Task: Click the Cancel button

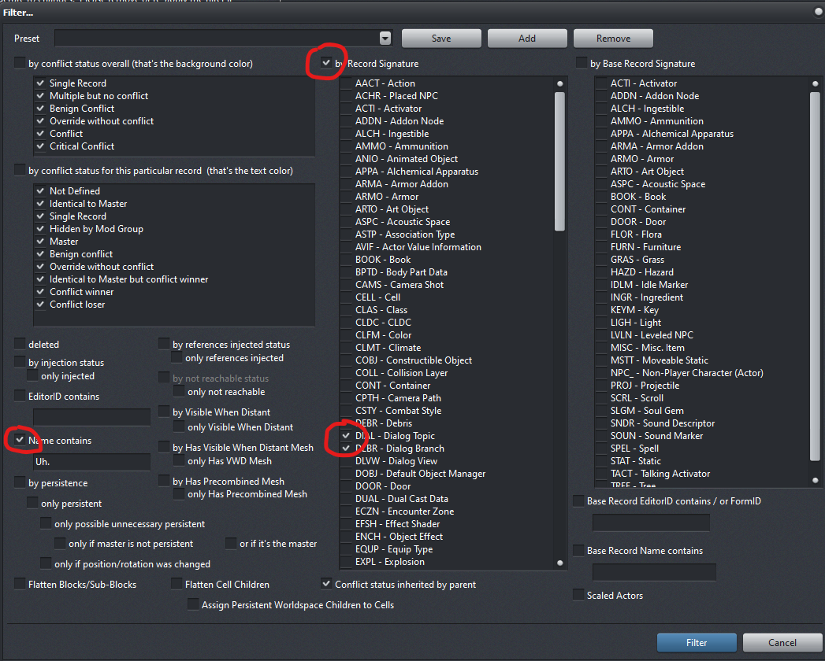Action: [782, 643]
